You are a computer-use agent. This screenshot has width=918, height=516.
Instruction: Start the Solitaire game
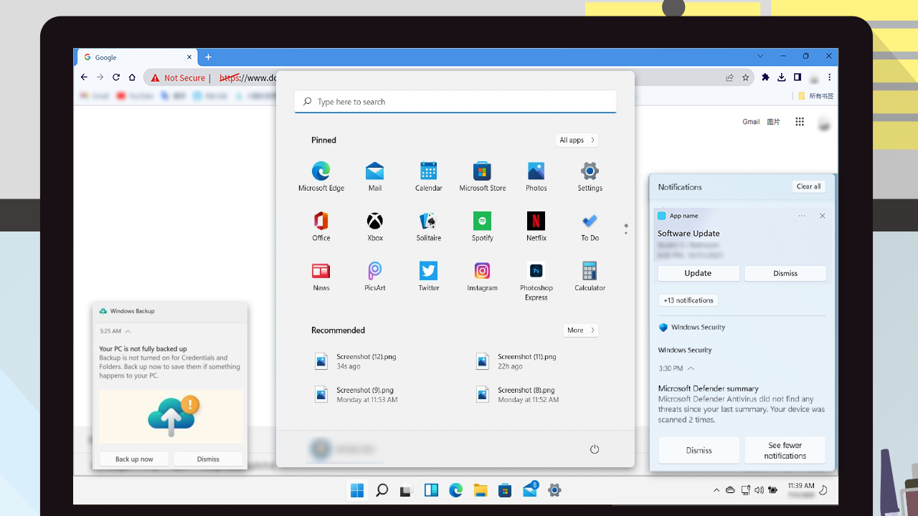(x=428, y=226)
